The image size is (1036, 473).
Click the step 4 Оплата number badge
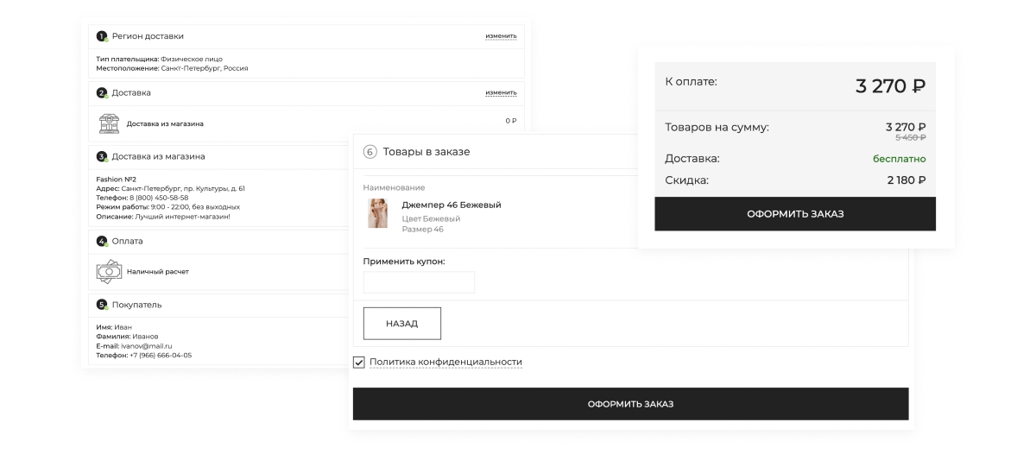(102, 241)
